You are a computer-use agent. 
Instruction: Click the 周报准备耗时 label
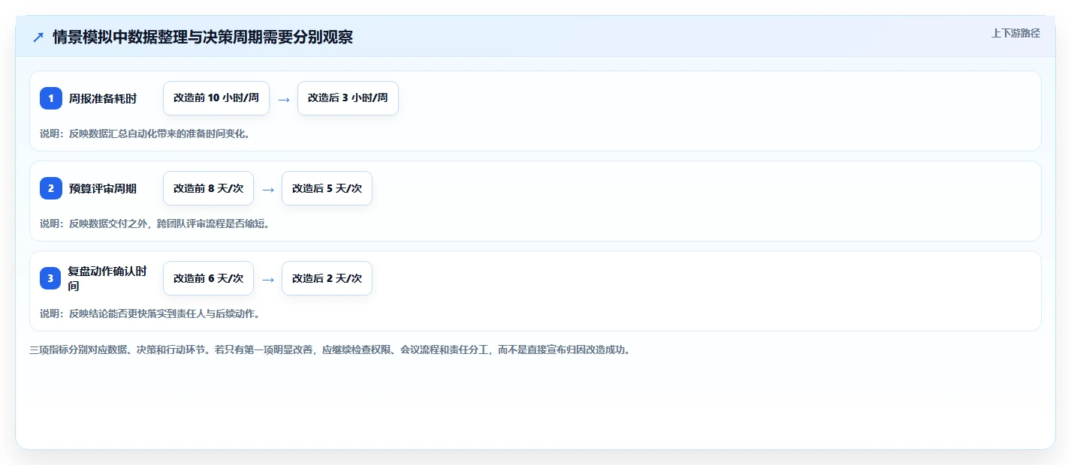click(103, 98)
